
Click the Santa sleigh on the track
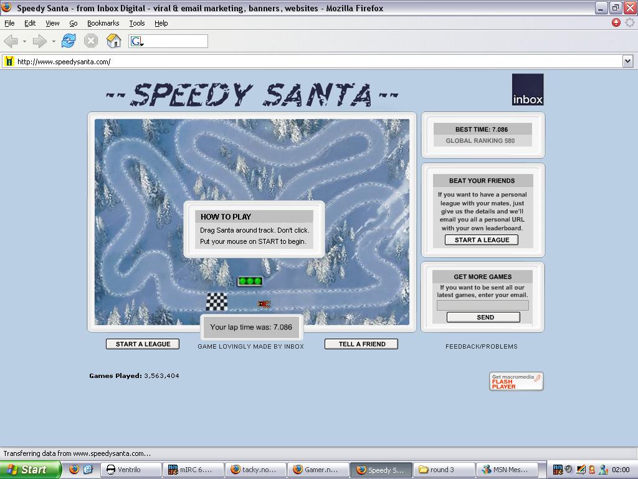[264, 304]
